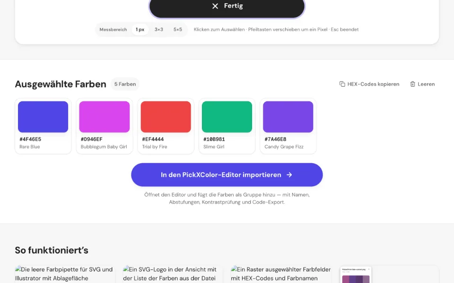This screenshot has width=454, height=283.
Task: Click the Rare Blue color swatch
Action: click(x=43, y=117)
